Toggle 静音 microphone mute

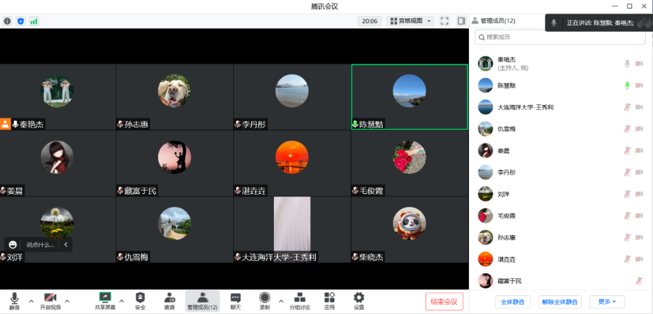click(14, 301)
